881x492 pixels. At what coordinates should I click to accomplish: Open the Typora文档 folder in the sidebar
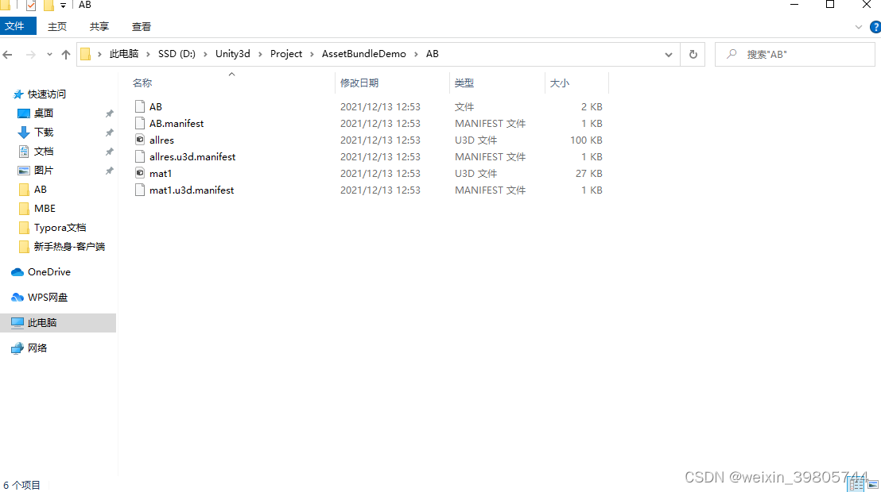pyautogui.click(x=60, y=228)
